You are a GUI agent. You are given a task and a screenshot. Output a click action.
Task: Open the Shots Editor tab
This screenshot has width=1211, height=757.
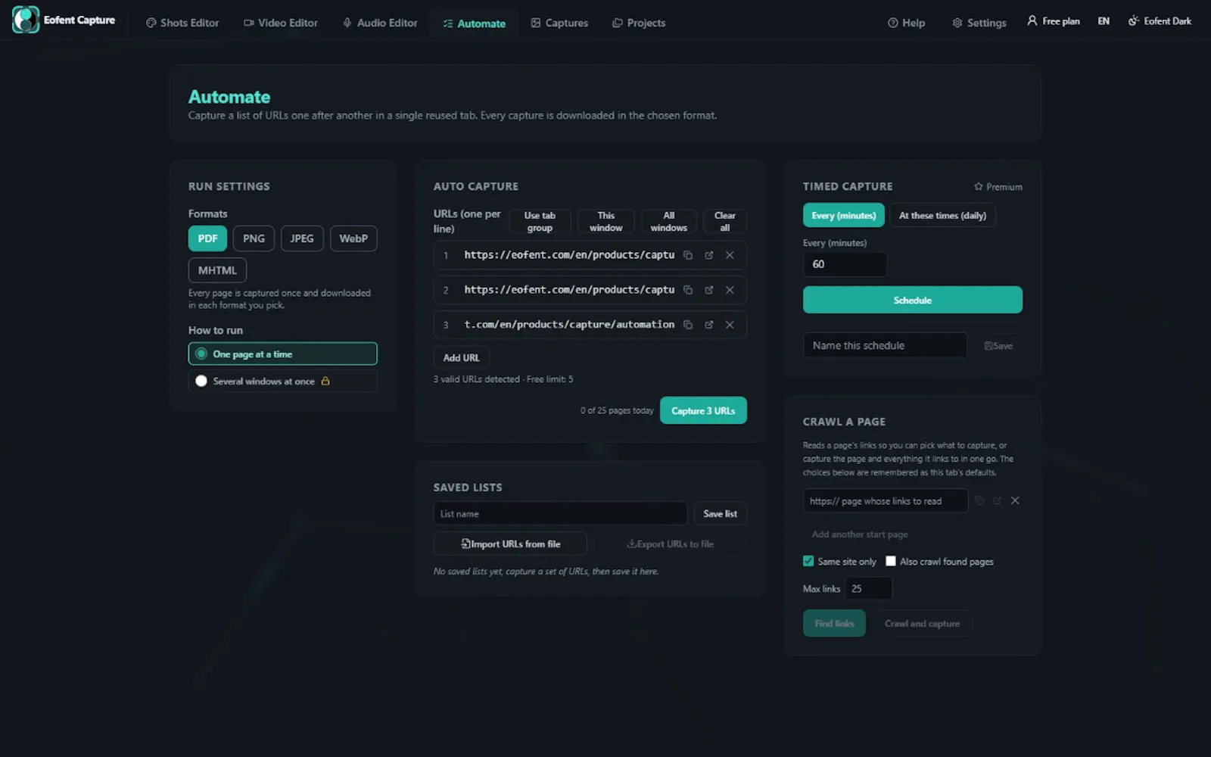tap(182, 23)
